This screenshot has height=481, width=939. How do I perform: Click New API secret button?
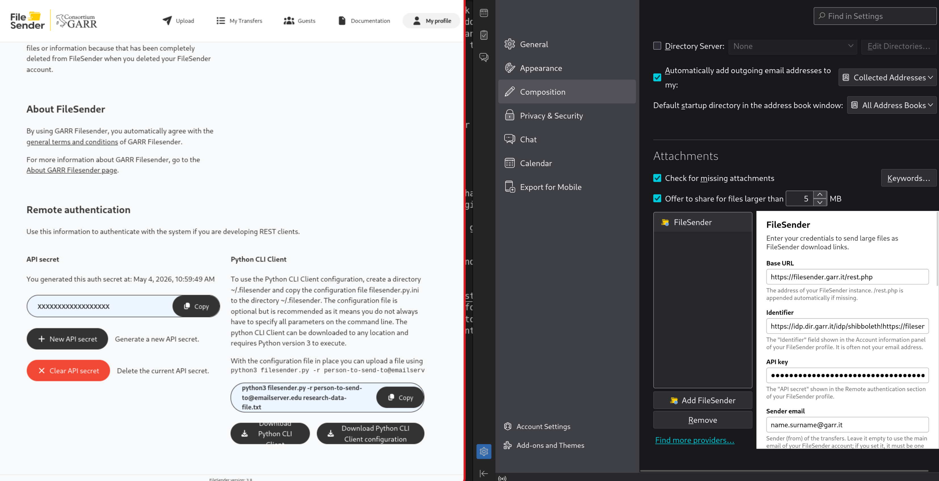click(x=68, y=339)
